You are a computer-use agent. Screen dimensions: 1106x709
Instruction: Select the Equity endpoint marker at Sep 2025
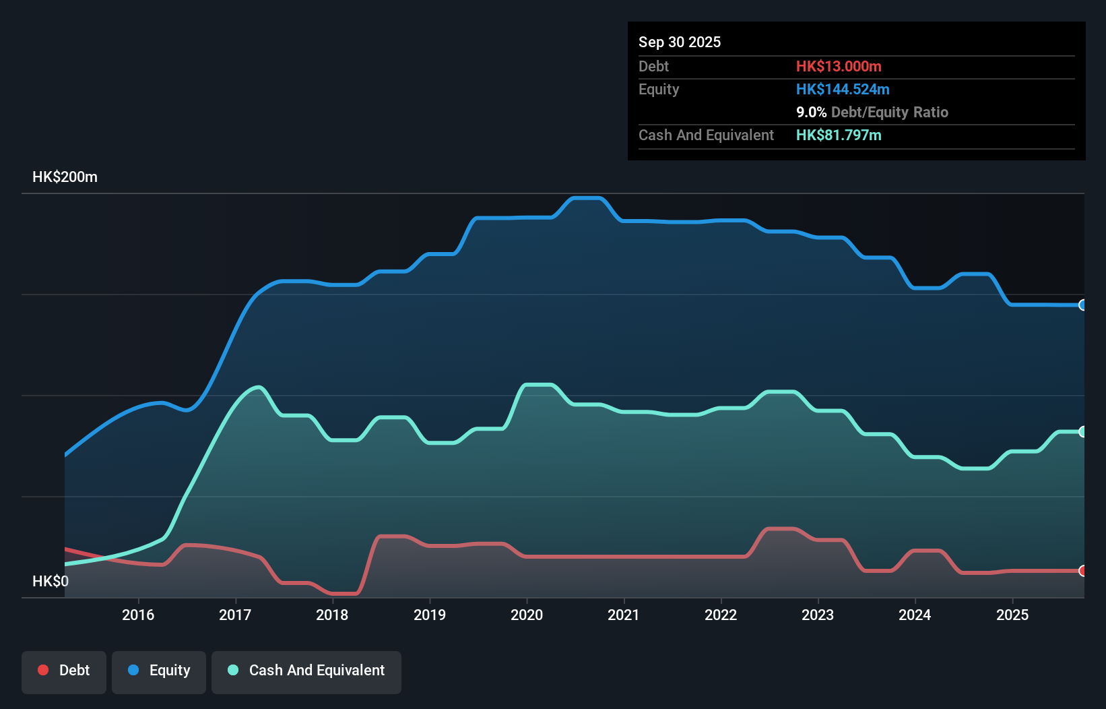(x=1083, y=305)
